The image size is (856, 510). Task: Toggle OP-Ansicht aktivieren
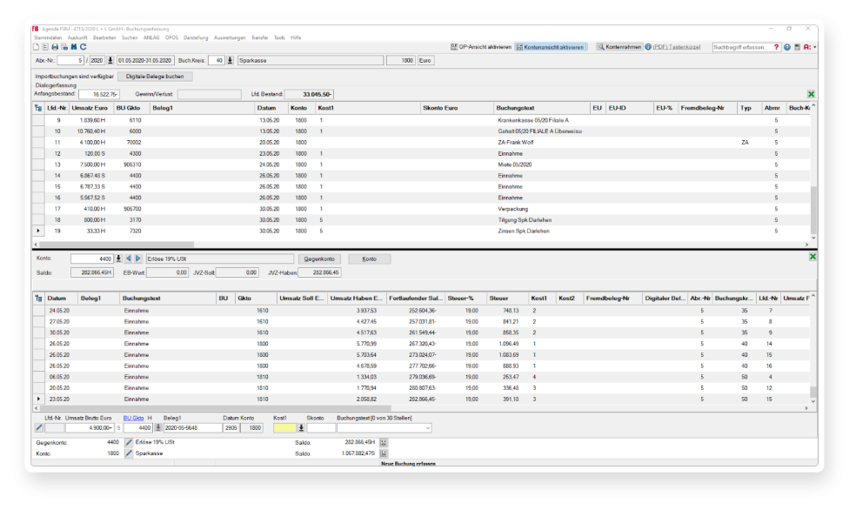pos(480,47)
